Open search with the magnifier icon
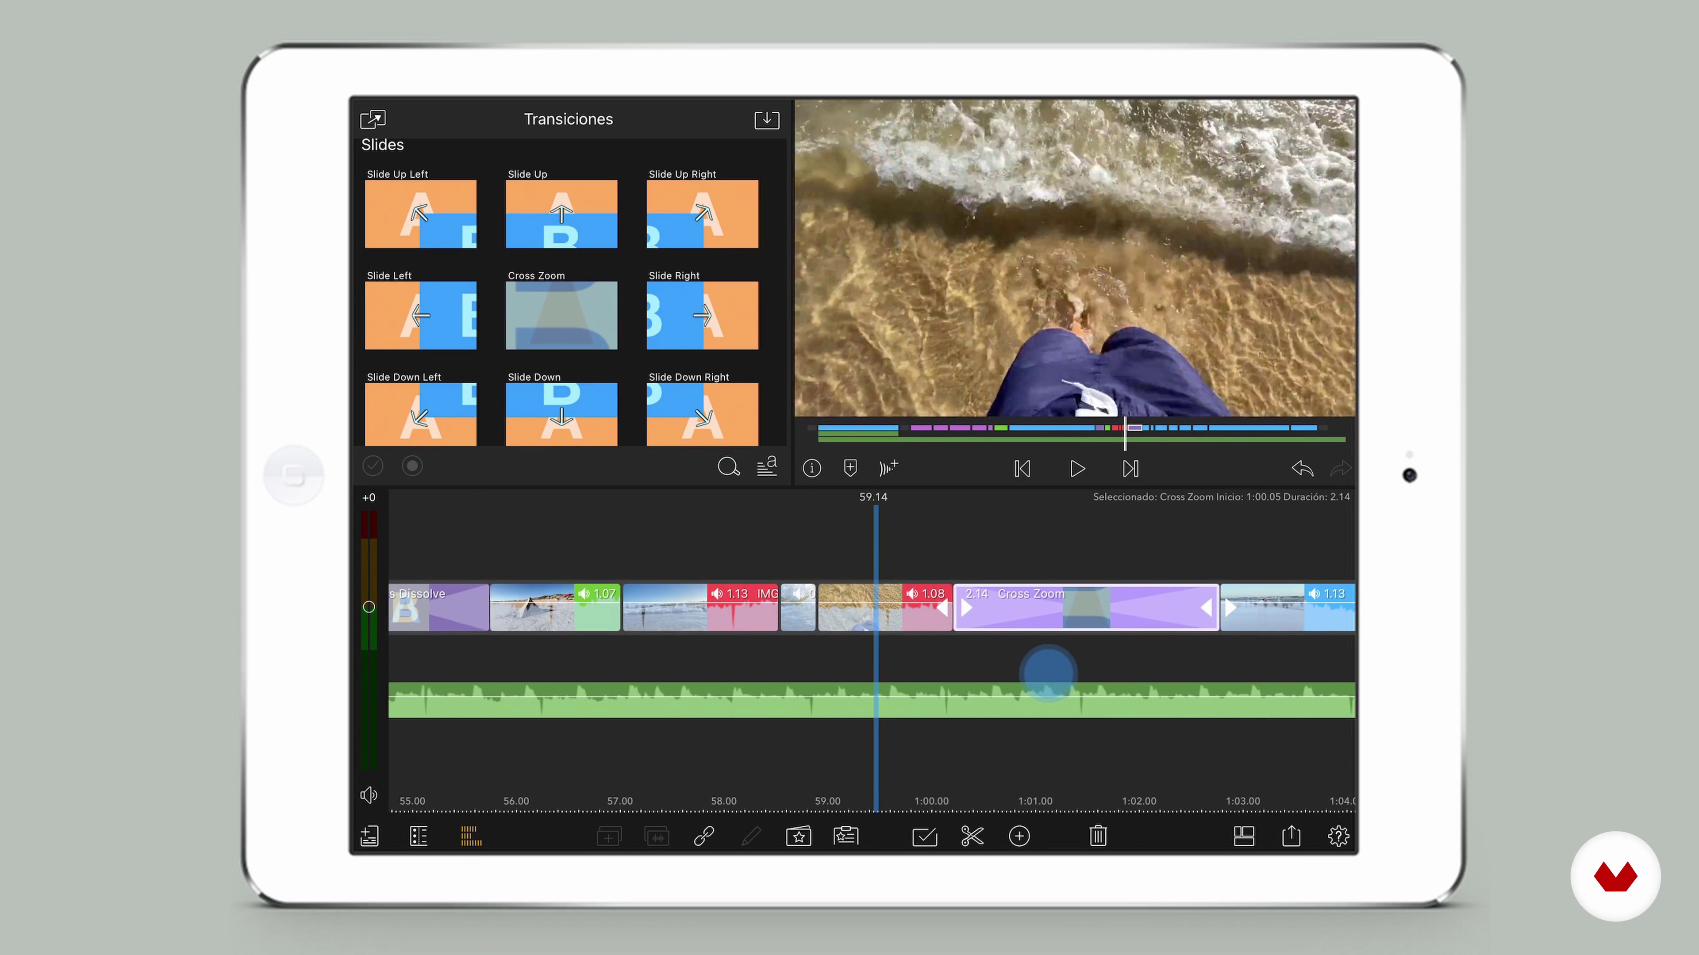Screen dimensions: 1699x955 728,466
